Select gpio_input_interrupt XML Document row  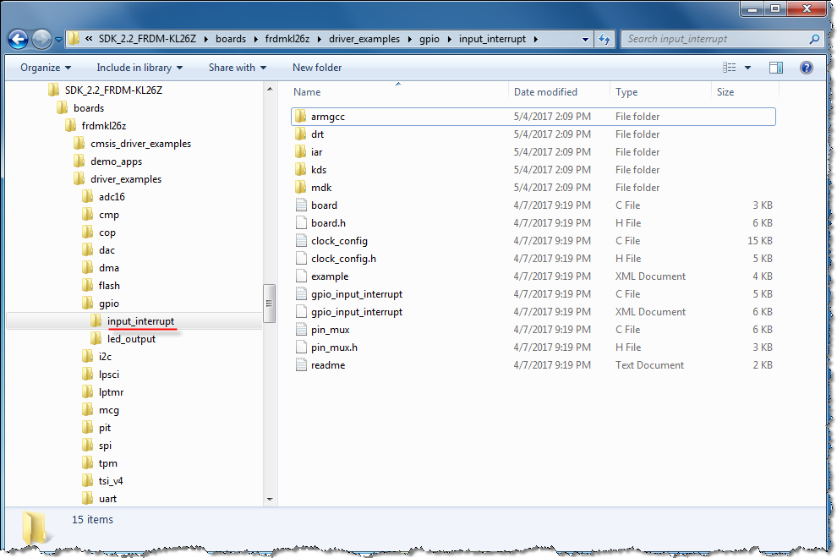pos(533,312)
